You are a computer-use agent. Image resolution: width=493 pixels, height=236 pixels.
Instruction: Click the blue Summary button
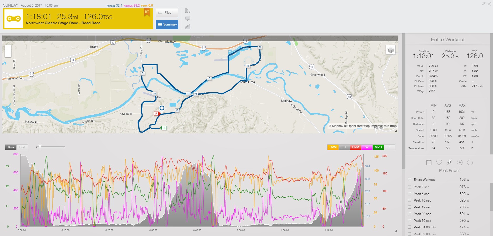[167, 24]
